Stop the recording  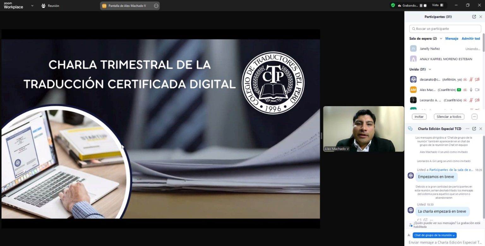425,5
